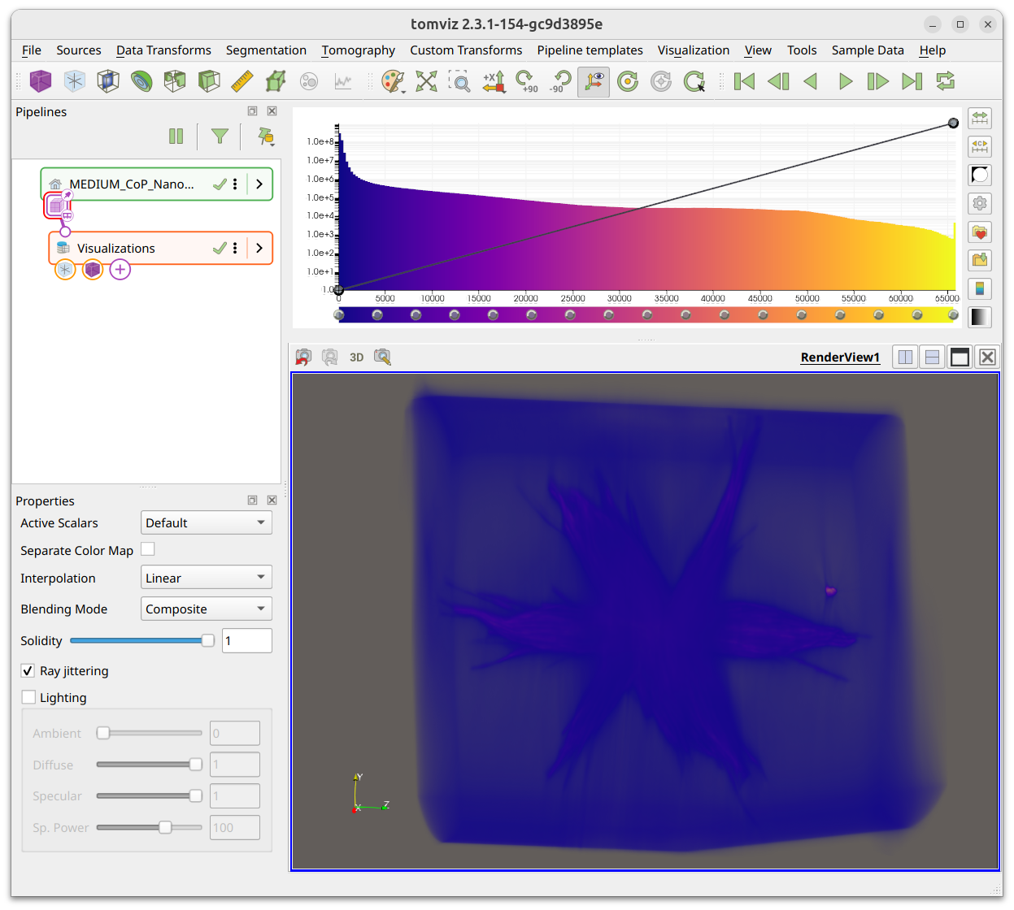Open the color map settings gear
The height and width of the screenshot is (910, 1014).
980,203
